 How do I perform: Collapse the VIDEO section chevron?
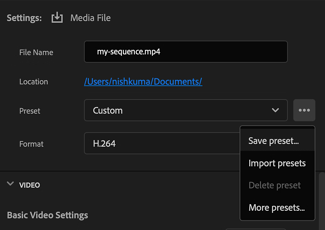point(10,184)
